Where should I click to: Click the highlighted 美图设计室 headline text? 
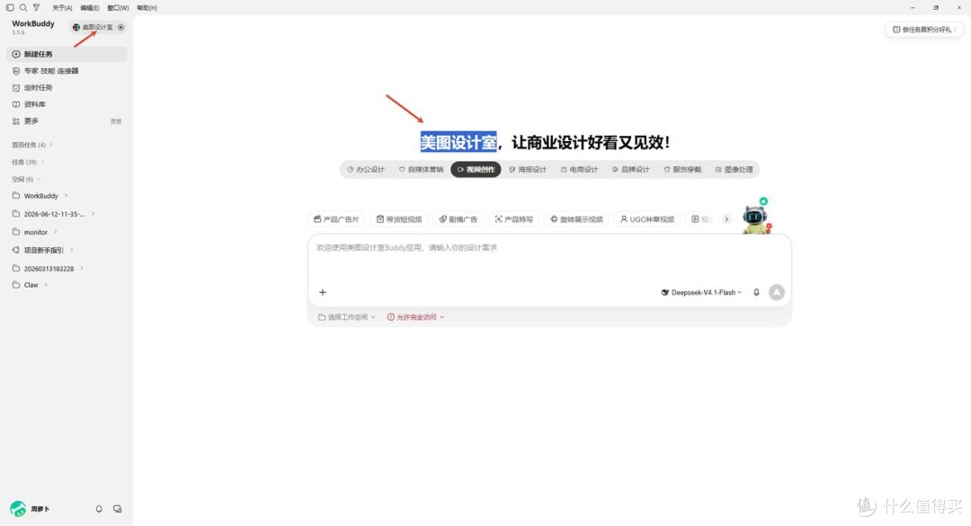tap(459, 142)
